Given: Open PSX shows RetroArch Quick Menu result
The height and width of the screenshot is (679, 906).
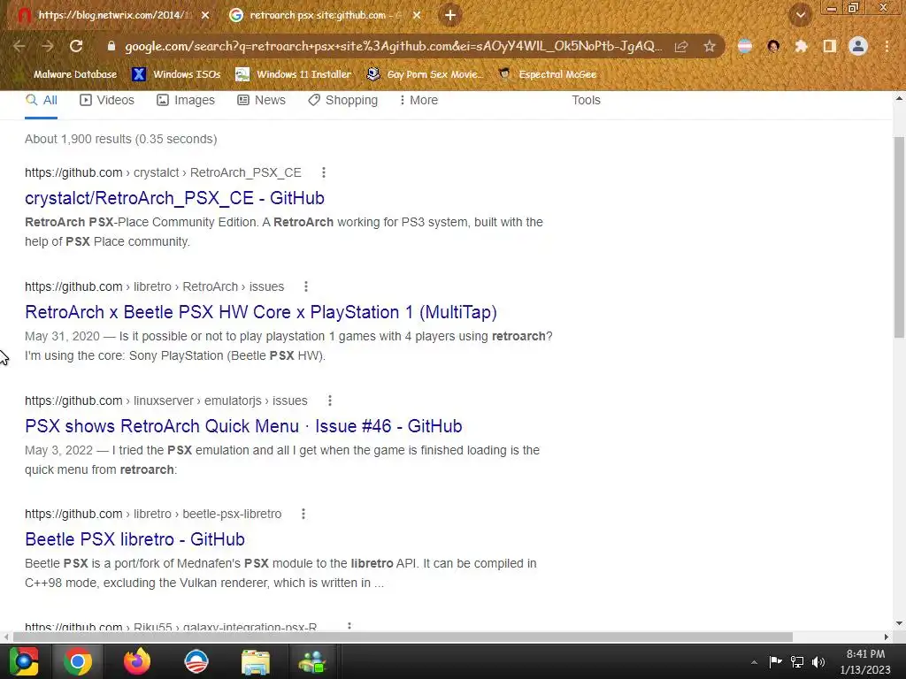Looking at the screenshot, I should point(243,426).
